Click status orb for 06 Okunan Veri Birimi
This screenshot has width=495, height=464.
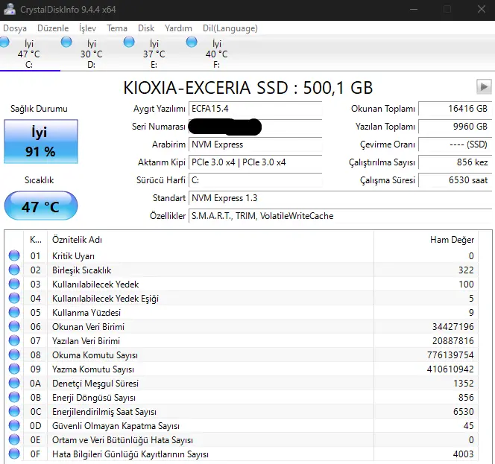(x=14, y=326)
